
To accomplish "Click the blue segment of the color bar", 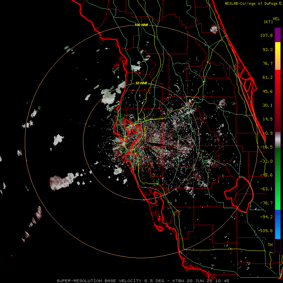I will coord(278,224).
